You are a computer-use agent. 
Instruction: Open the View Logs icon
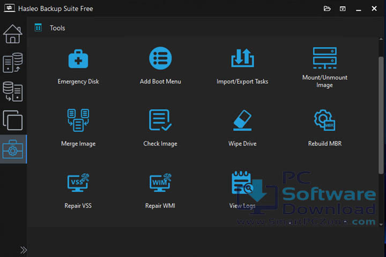[242, 183]
